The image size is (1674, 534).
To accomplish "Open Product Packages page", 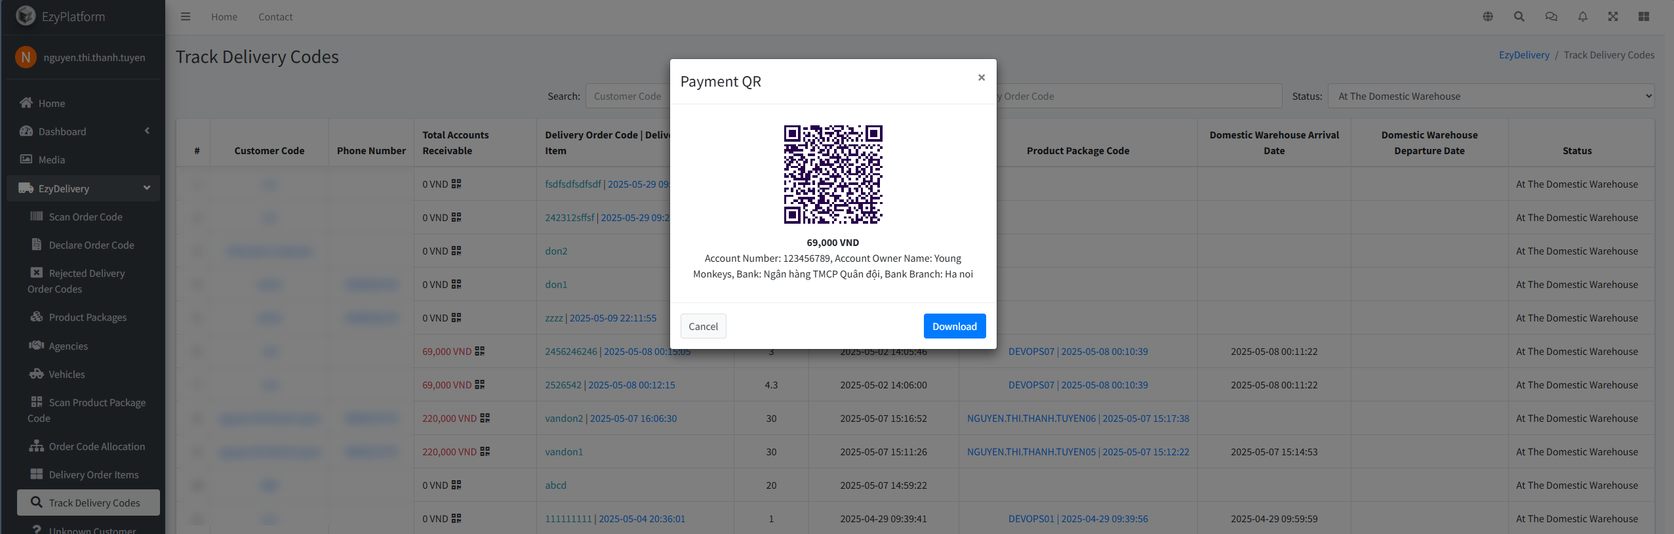I will 89,317.
